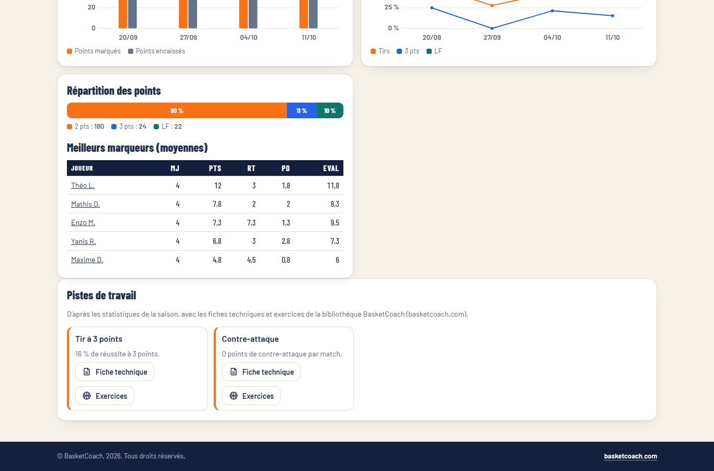This screenshot has width=714, height=471.
Task: Open player Enzo M. profile link
Action: point(83,223)
